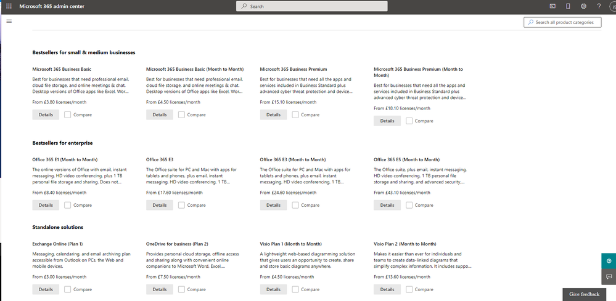Click the From £13.60 licenses/month price

click(402, 277)
